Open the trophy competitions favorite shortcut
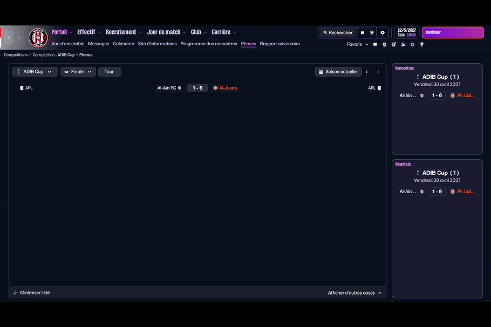Image resolution: width=491 pixels, height=327 pixels. coord(422,44)
